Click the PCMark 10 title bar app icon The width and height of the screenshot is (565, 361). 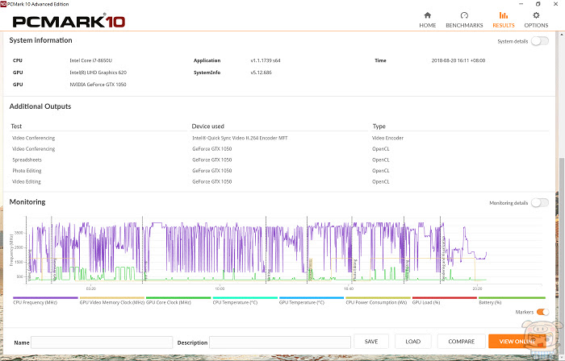(3, 4)
